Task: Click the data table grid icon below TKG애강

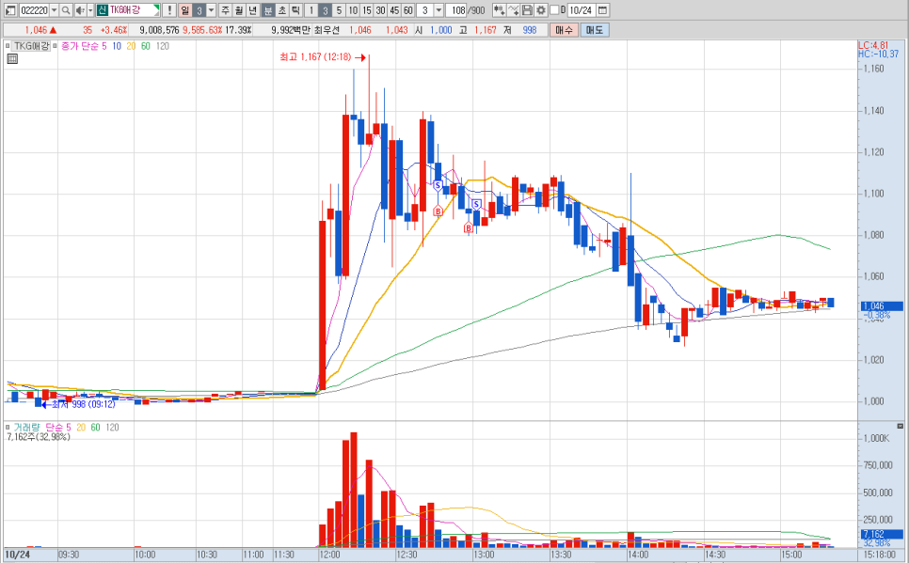Action: (12, 58)
